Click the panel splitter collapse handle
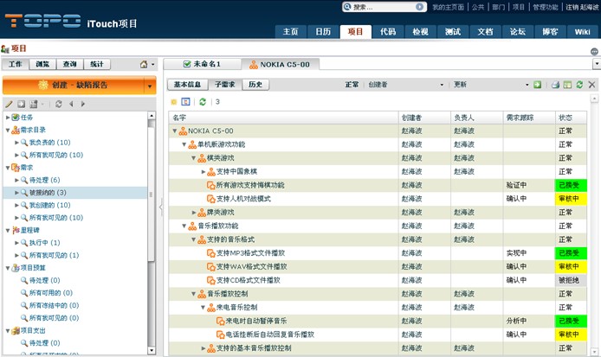 tap(160, 207)
